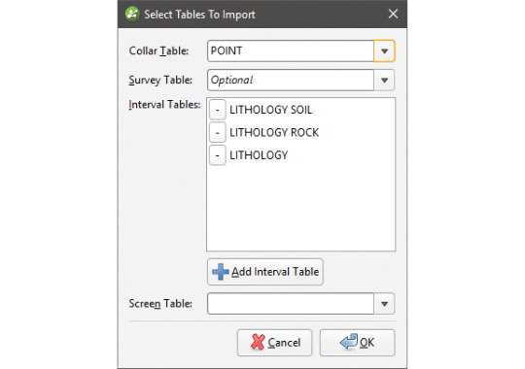
Task: Select the LITHOLOGY ROCK list entry
Action: (274, 132)
